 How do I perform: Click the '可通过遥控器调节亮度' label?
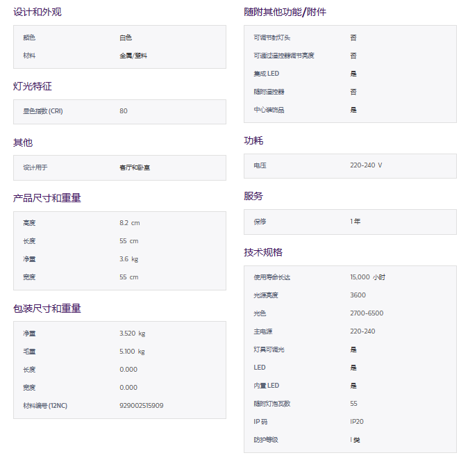tap(284, 56)
